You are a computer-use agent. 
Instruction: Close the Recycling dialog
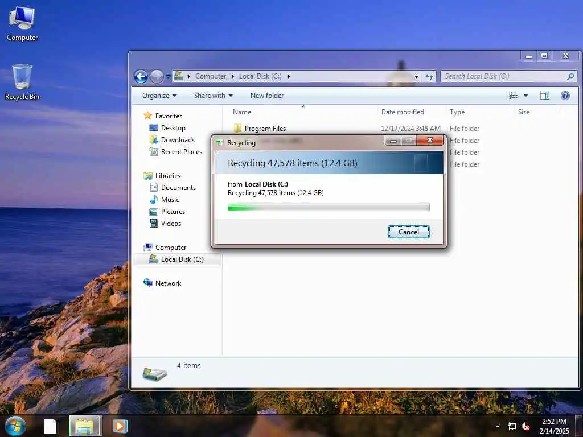[x=430, y=140]
